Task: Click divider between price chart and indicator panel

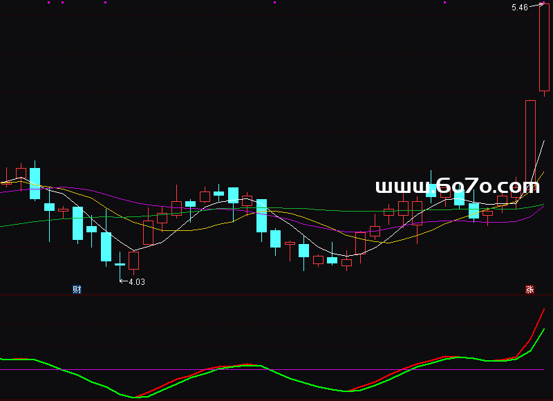Action: point(276,295)
